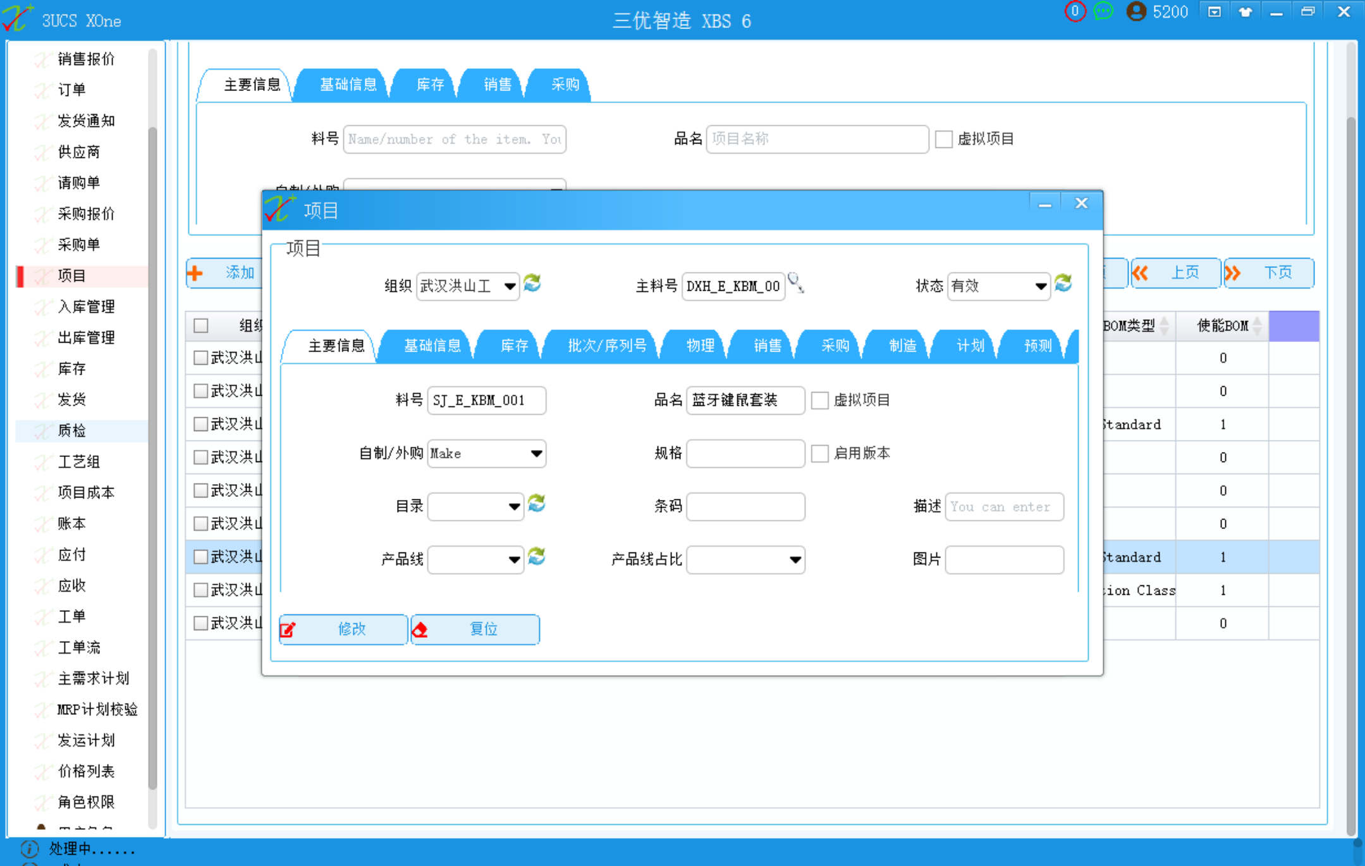Search for the 主料号 main item number
Screen dimensions: 1365x866
pyautogui.click(x=795, y=283)
